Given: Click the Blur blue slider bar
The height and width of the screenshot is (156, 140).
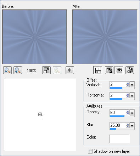Looking at the screenshot, I should click(x=113, y=129).
